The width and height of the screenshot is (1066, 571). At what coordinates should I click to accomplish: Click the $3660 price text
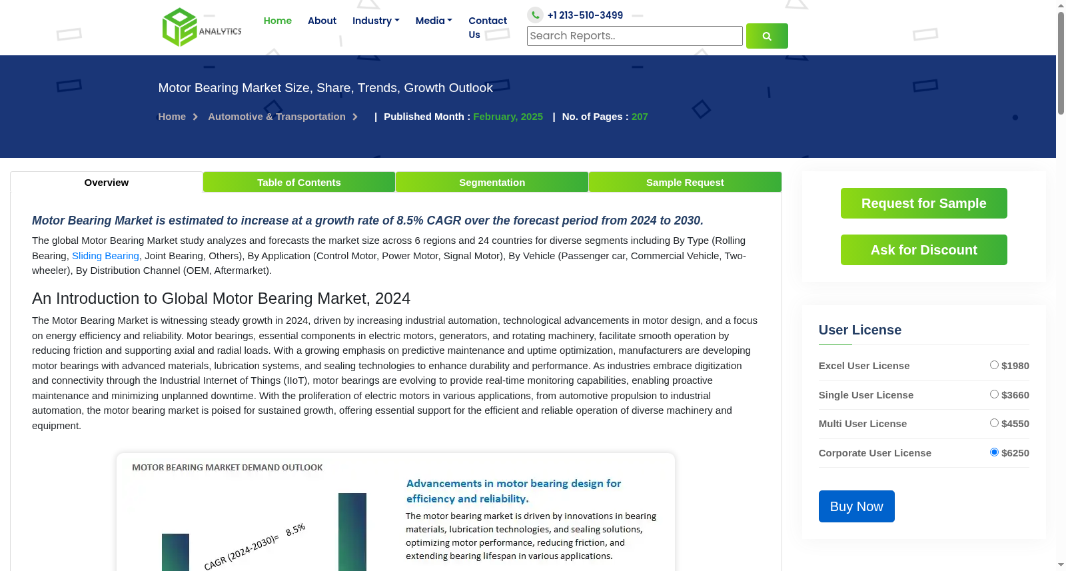pos(1015,395)
